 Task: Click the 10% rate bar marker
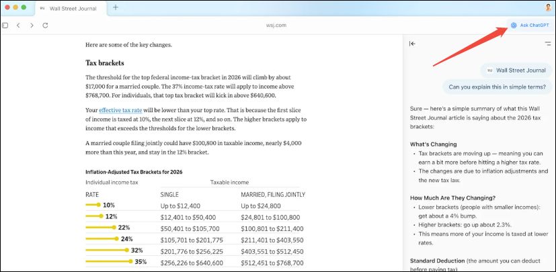(x=99, y=205)
